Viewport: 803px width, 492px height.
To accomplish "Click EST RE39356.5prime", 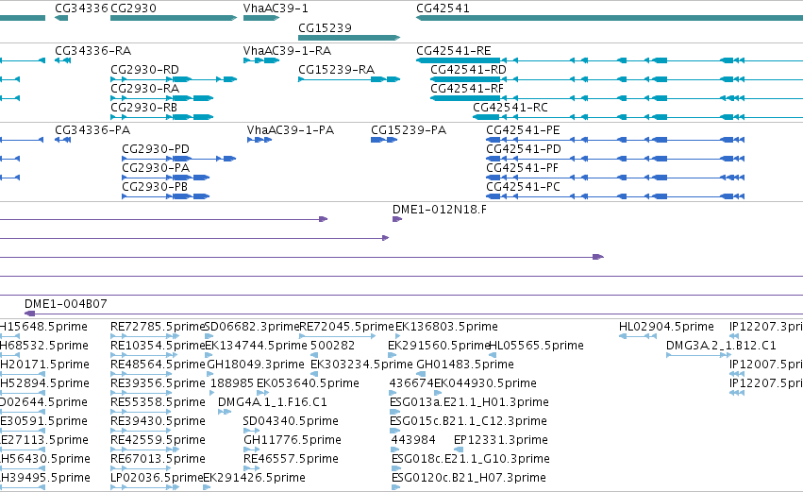I will click(x=158, y=383).
